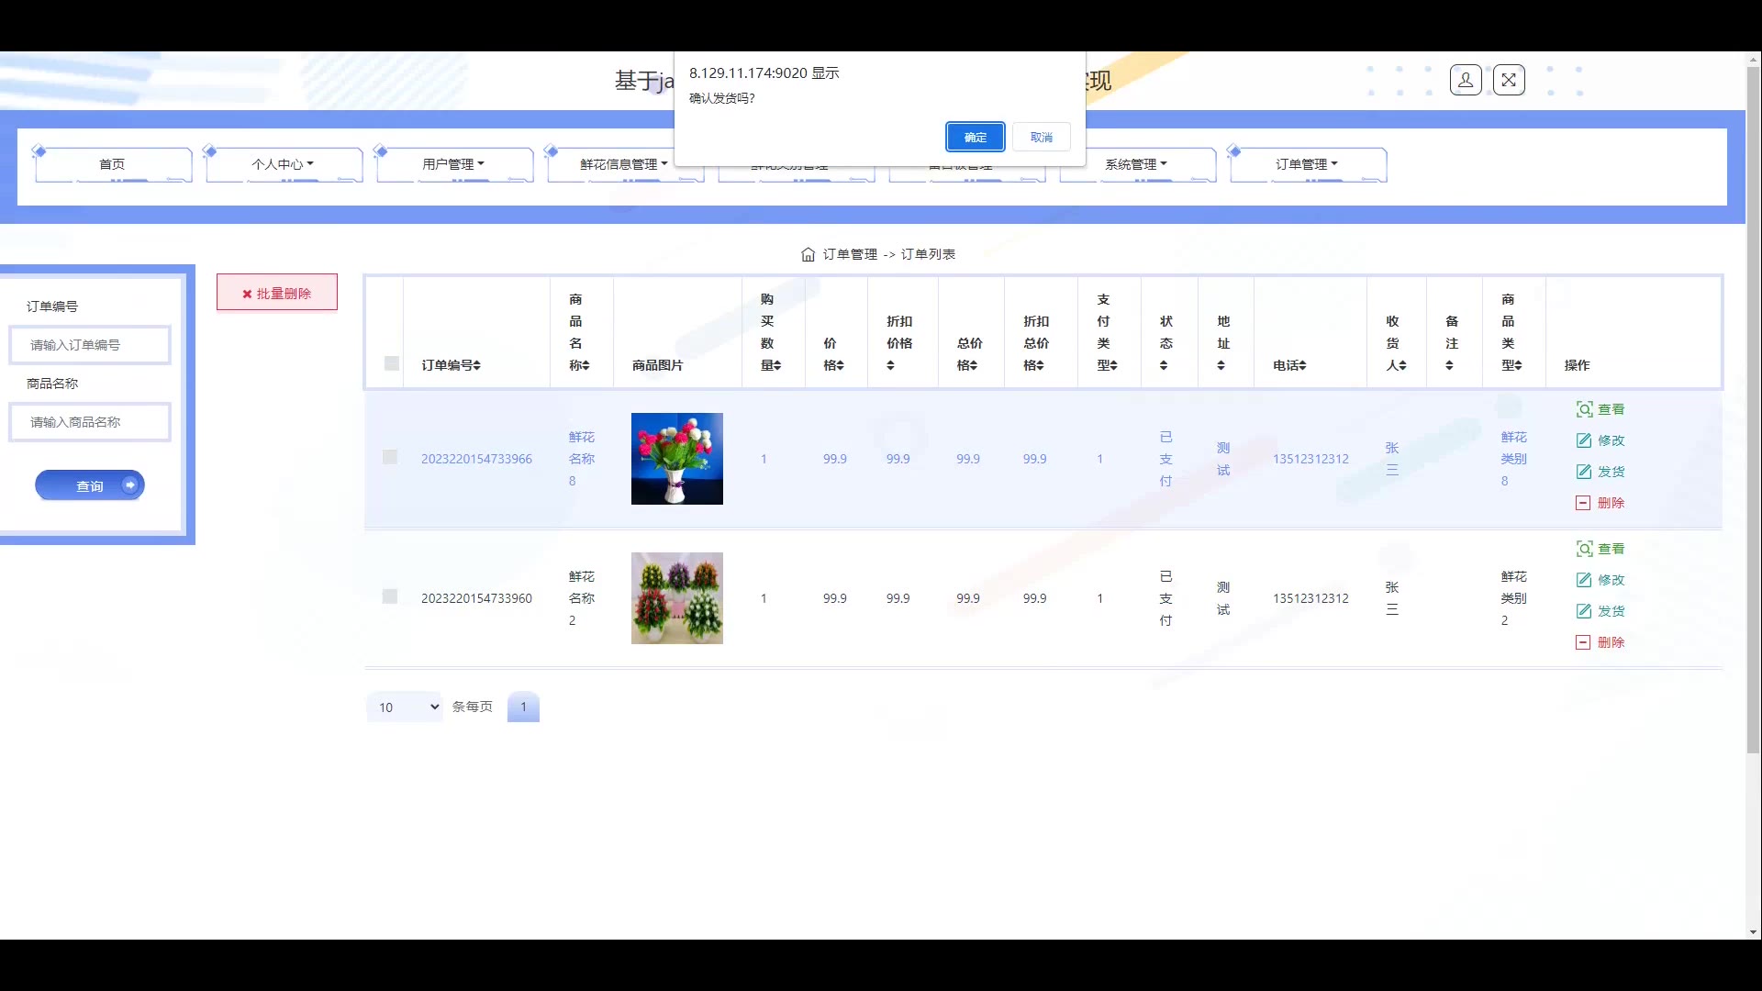Click the red 删除 icon for the second order

coord(1583,642)
